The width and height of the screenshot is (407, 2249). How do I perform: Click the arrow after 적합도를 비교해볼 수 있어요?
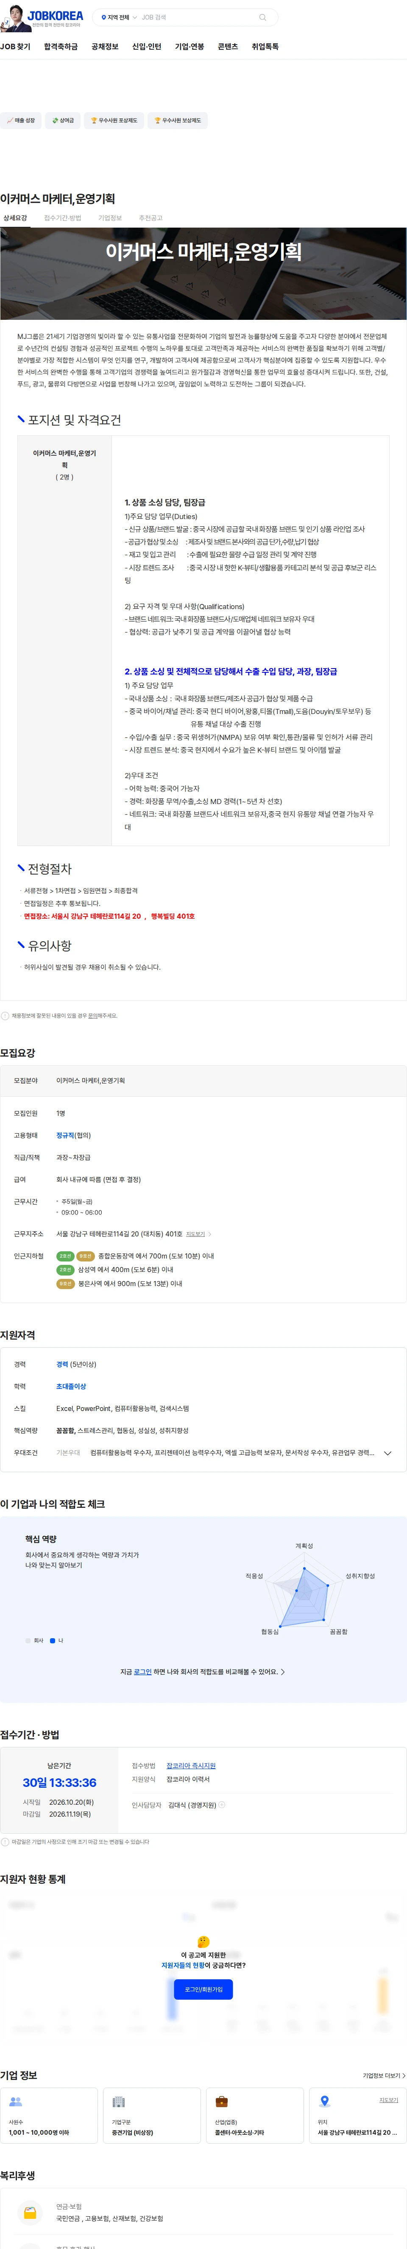(283, 1672)
